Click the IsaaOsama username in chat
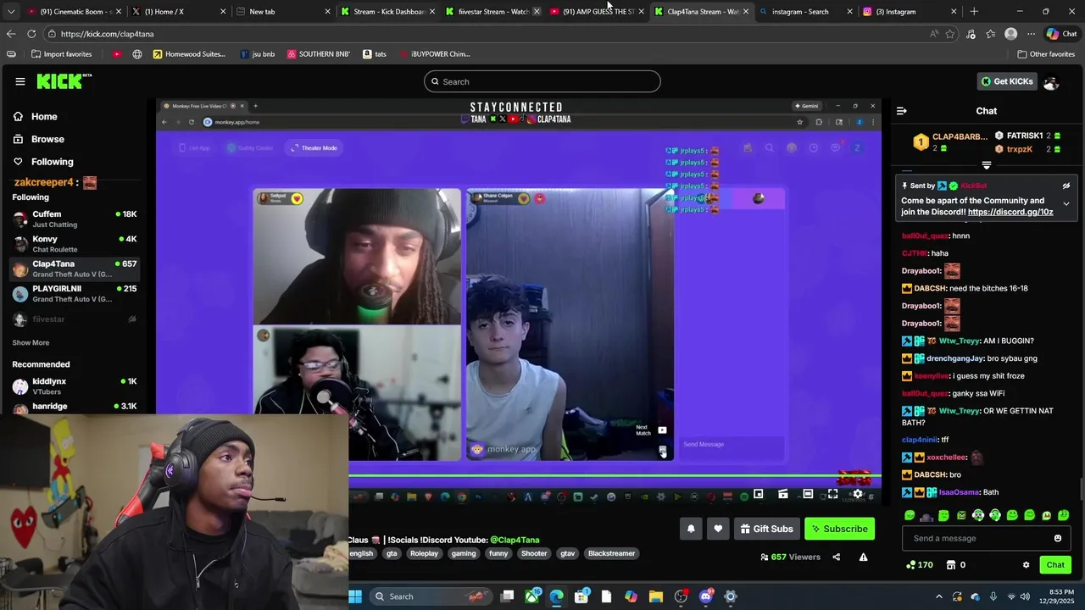The width and height of the screenshot is (1085, 610). [x=959, y=492]
